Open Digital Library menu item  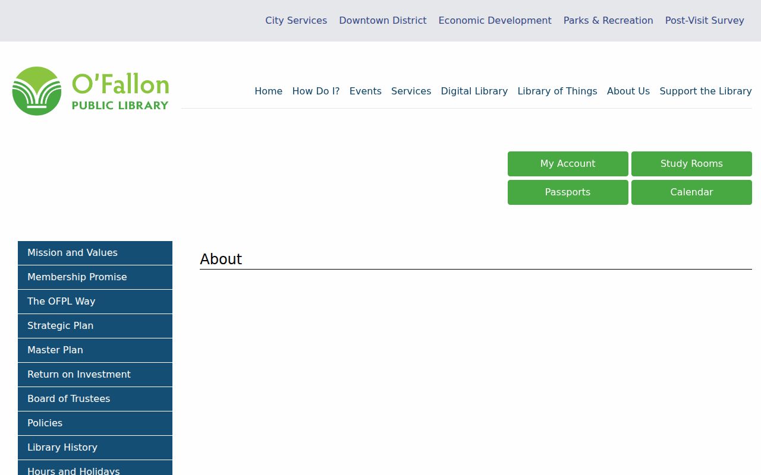coord(474,91)
